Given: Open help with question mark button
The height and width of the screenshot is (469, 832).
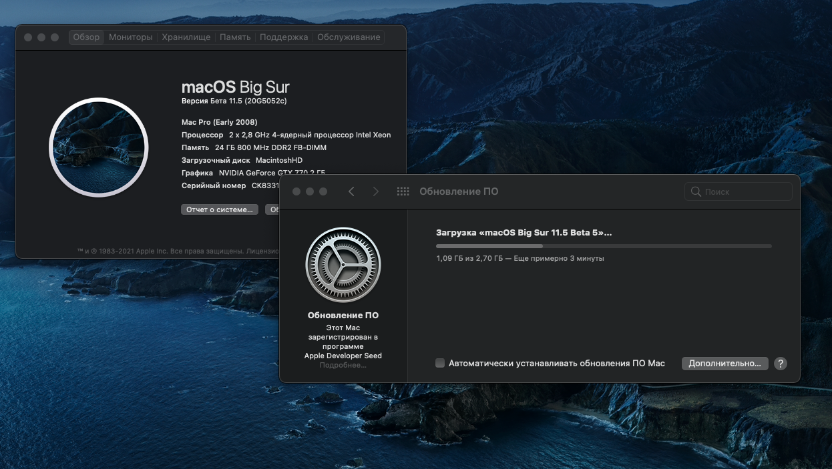Looking at the screenshot, I should pos(781,364).
